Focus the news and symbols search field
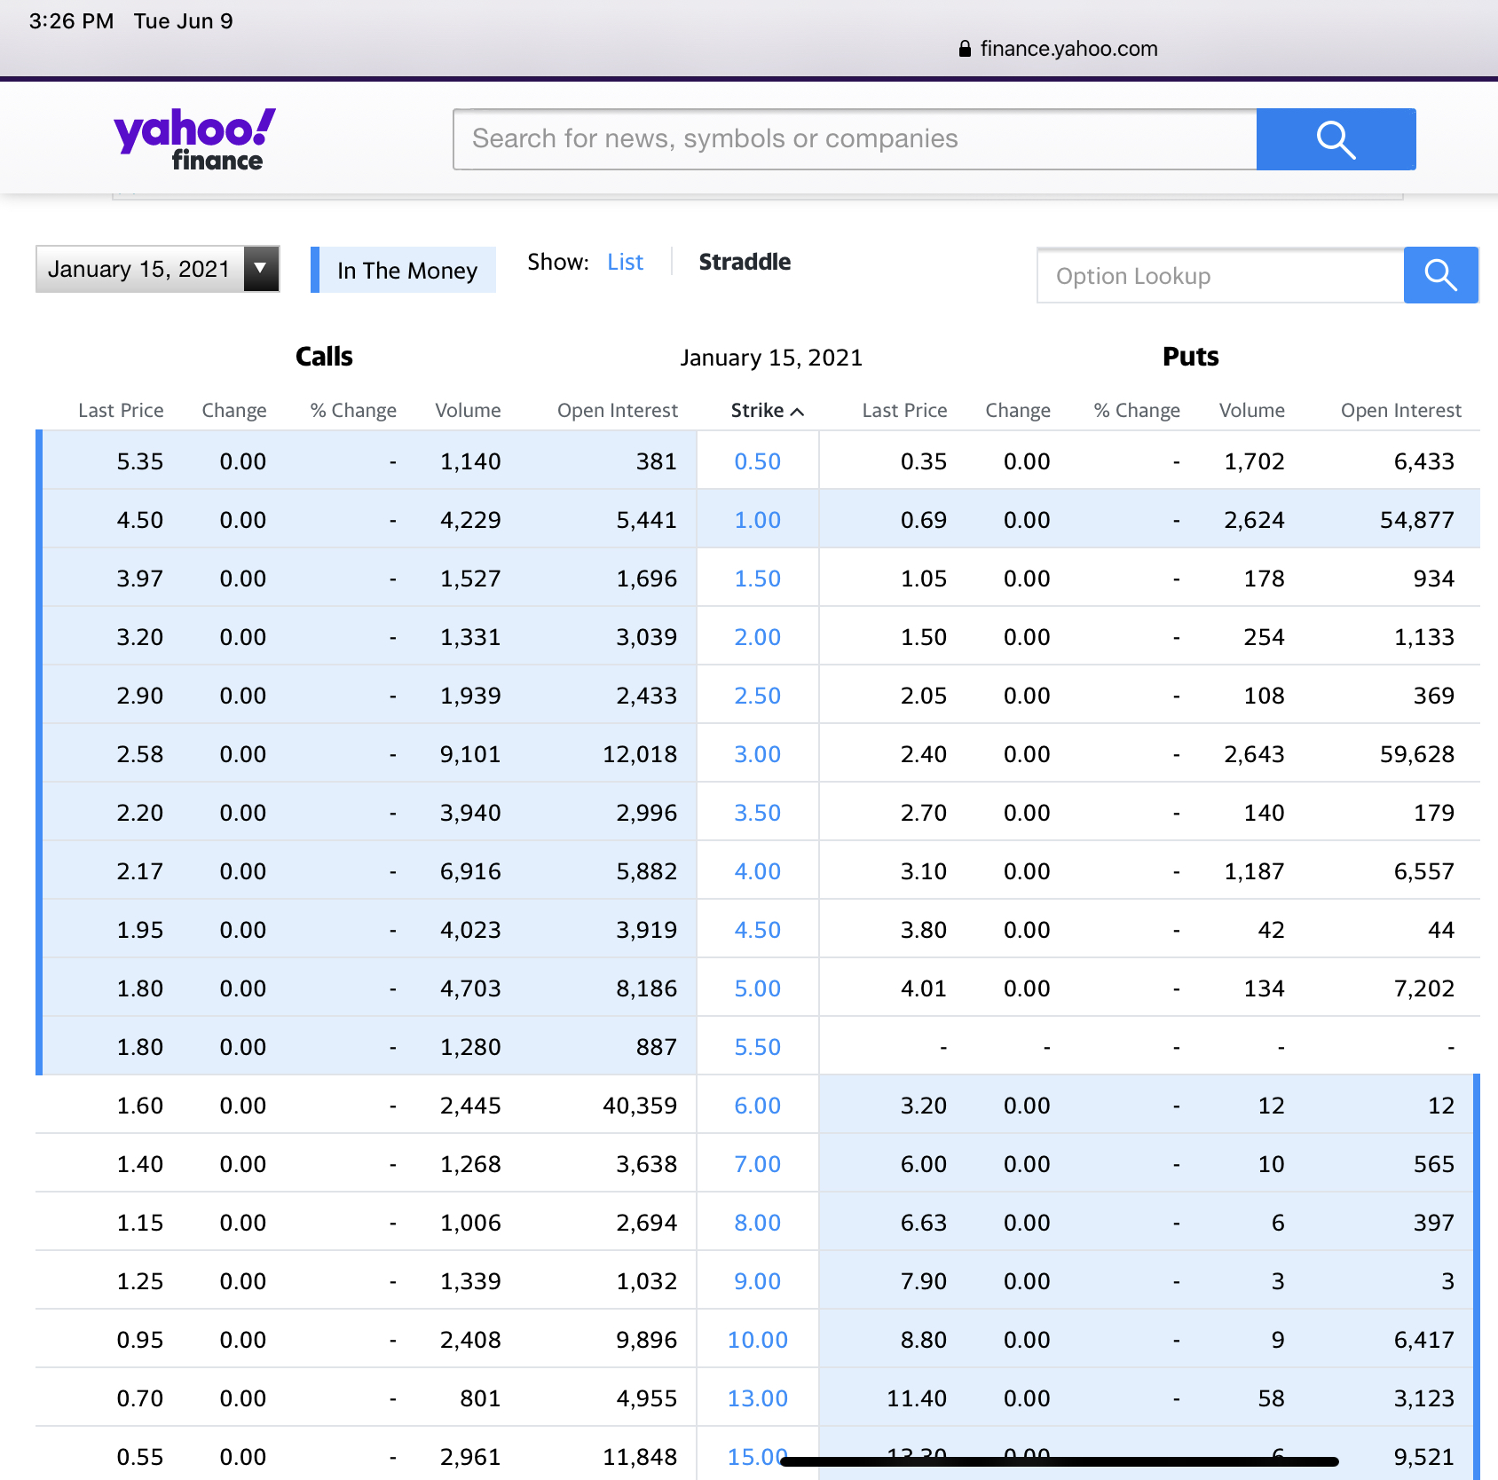 pyautogui.click(x=854, y=139)
